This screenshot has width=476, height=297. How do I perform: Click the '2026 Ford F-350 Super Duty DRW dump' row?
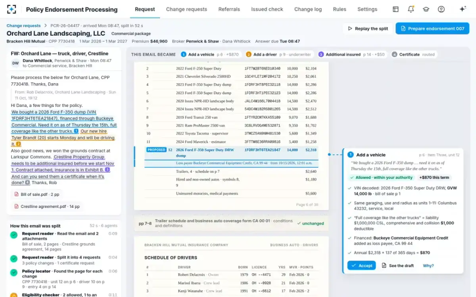coord(231,153)
